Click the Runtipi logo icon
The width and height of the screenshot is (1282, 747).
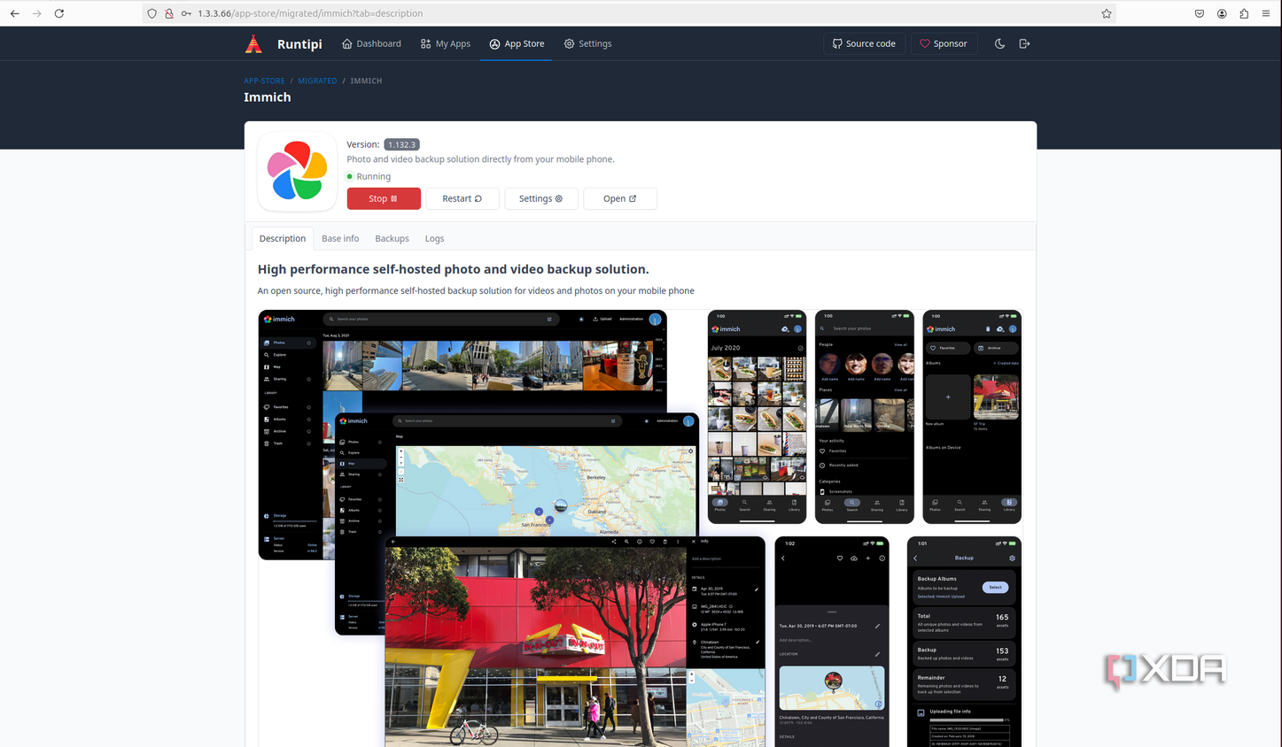coord(253,43)
